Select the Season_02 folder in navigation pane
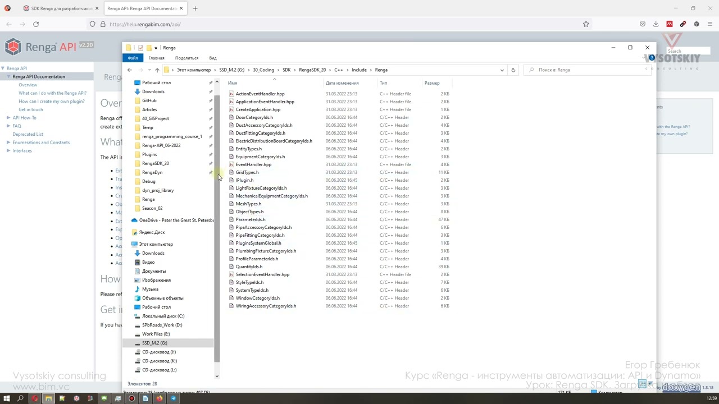The width and height of the screenshot is (719, 404). tap(152, 208)
